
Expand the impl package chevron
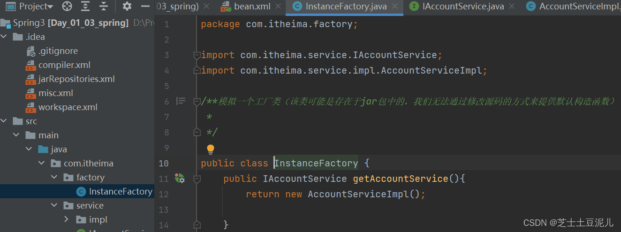click(67, 219)
